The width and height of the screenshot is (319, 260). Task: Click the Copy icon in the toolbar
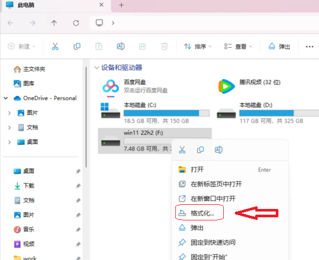[77, 46]
